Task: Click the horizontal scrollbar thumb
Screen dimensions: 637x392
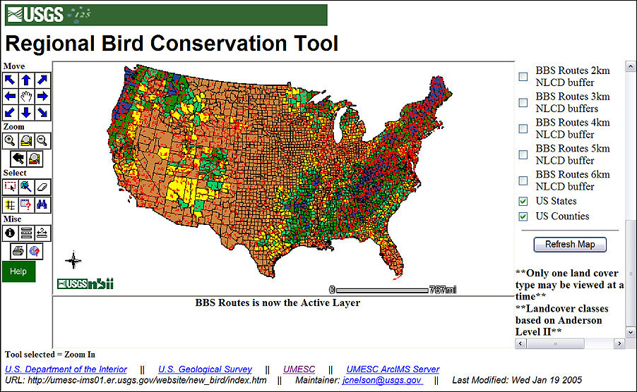Action: pos(555,344)
